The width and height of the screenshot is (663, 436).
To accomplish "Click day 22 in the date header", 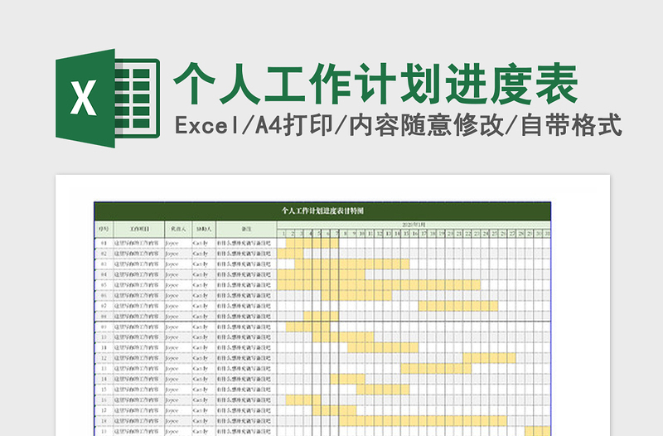I will click(x=467, y=234).
